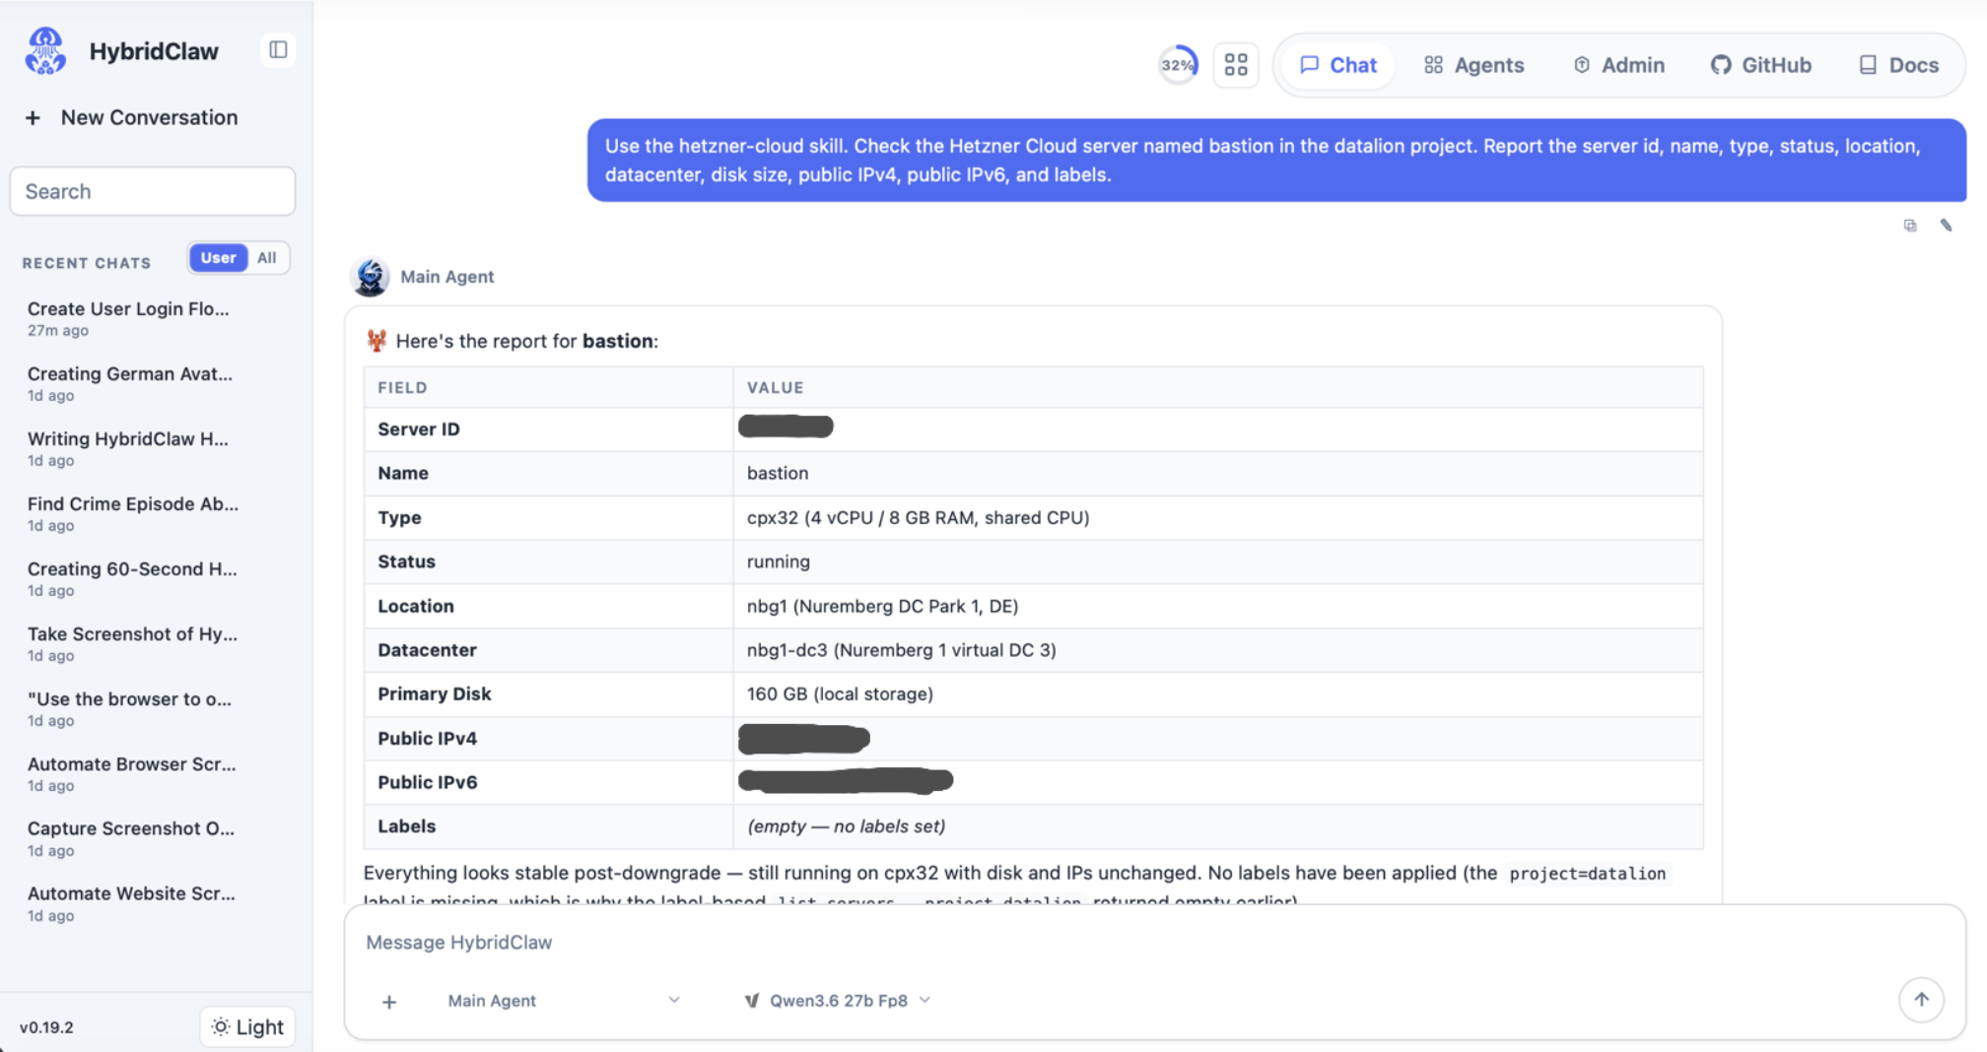Viewport: 1987px width, 1052px height.
Task: Click the HybridClaw title text
Action: click(154, 51)
